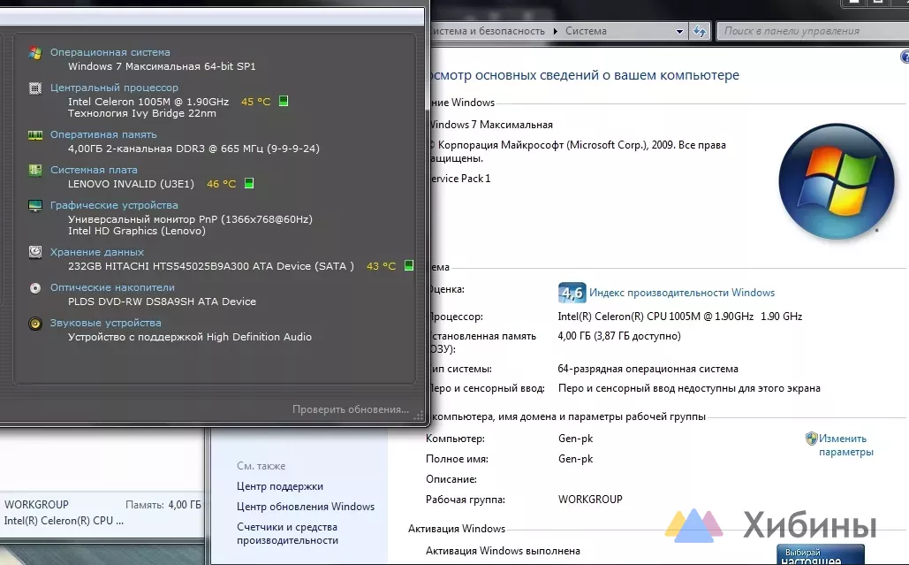Click the shield icon beside Изменить параметры
This screenshot has width=909, height=565.
point(812,439)
